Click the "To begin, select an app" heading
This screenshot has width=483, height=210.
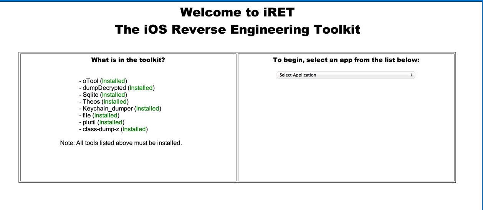click(x=346, y=60)
